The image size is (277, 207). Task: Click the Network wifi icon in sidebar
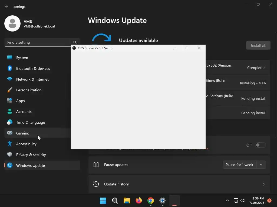(x=10, y=79)
